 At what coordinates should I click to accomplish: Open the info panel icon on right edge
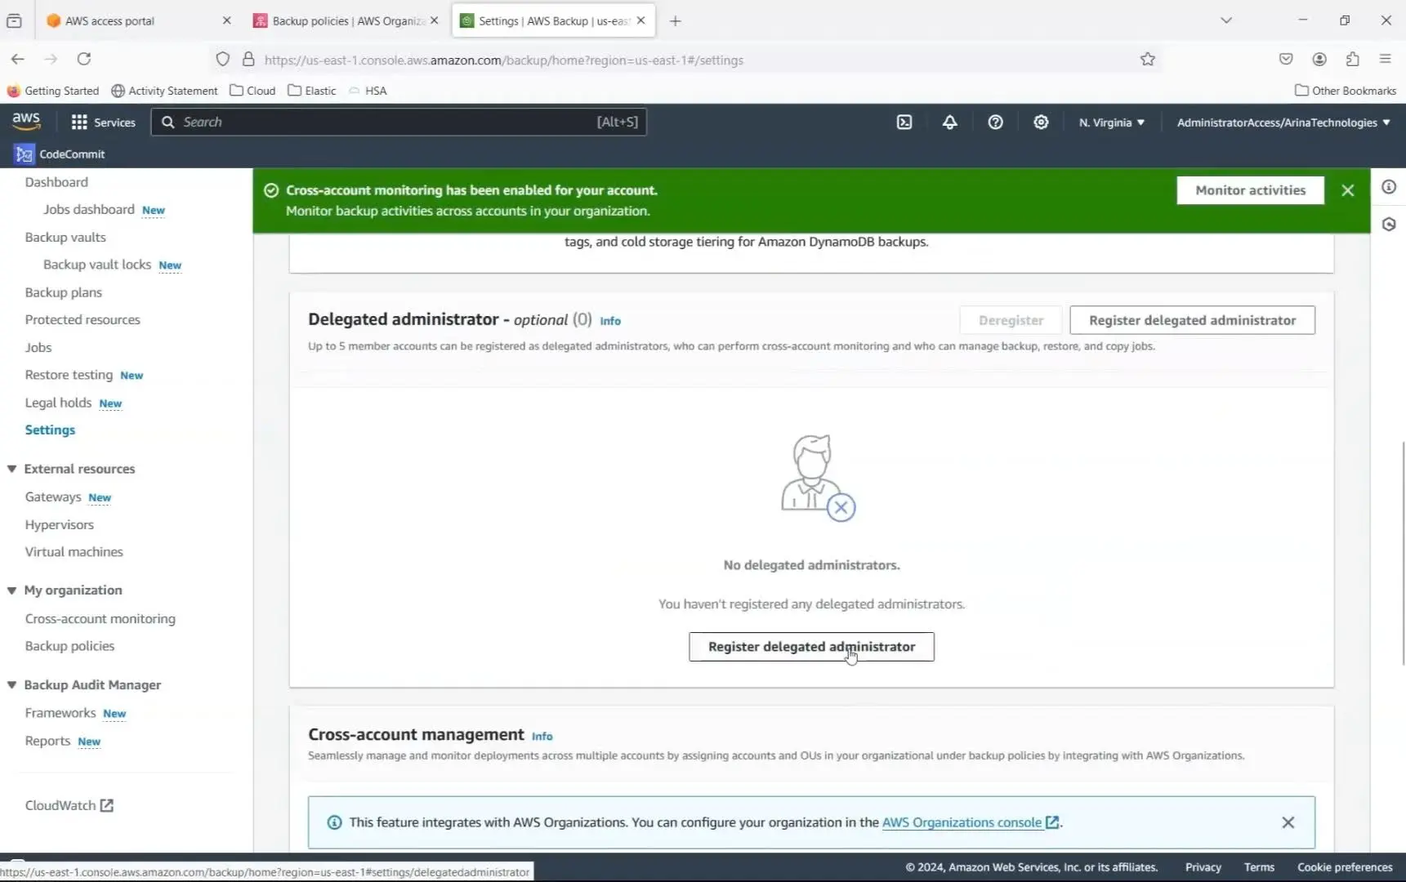(1389, 188)
